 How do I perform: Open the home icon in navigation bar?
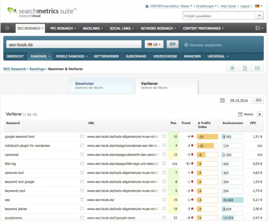pyautogui.click(x=7, y=28)
